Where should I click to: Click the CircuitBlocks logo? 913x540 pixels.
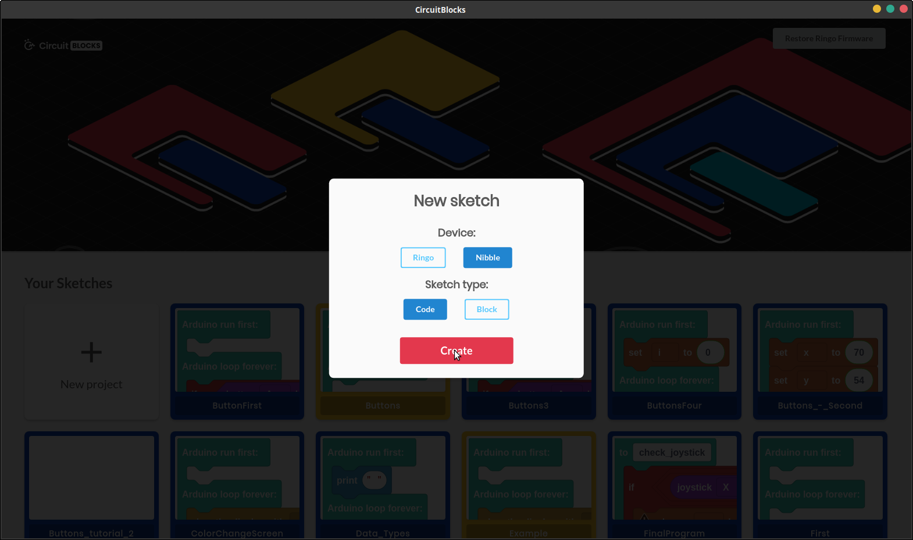click(x=63, y=45)
